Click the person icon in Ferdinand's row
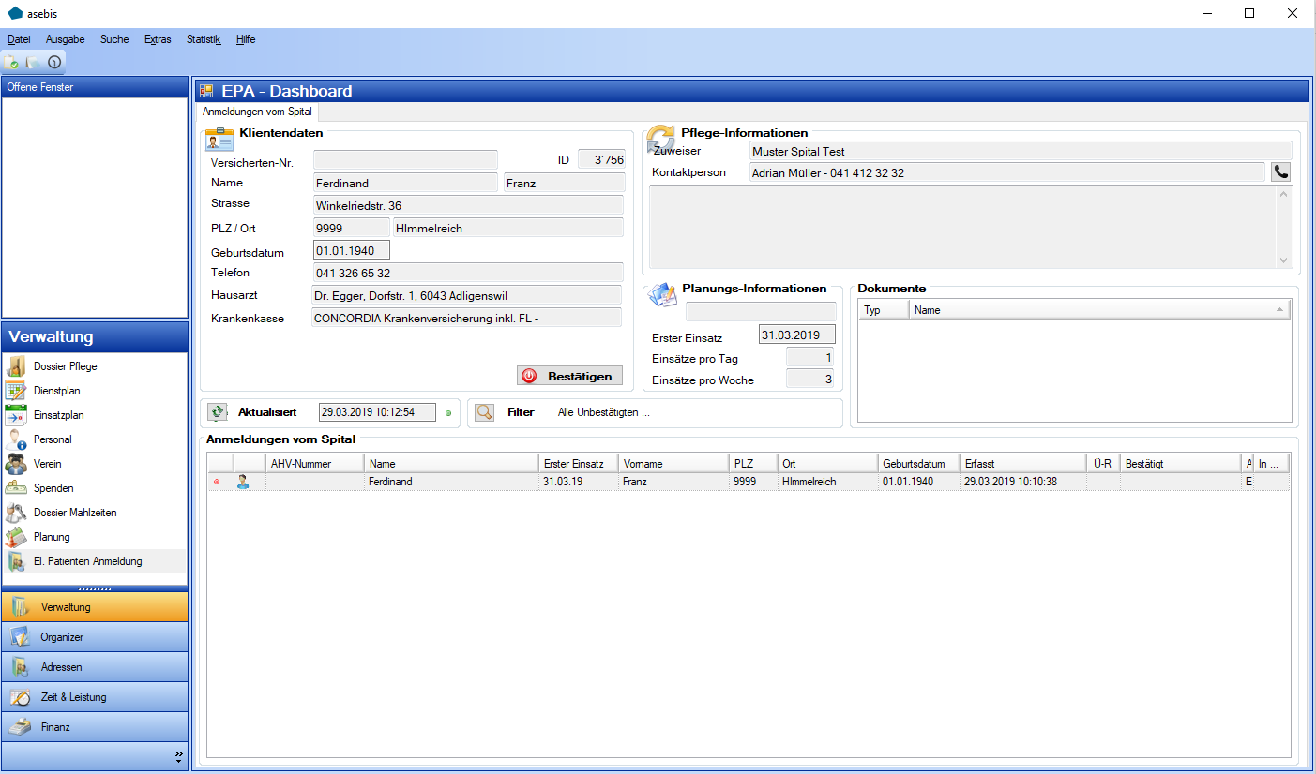This screenshot has width=1316, height=774. coord(243,482)
